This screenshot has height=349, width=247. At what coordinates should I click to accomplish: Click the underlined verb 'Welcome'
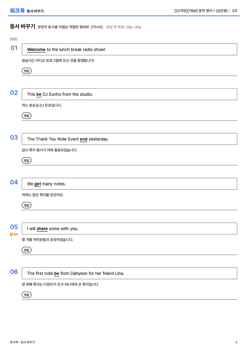(36, 50)
